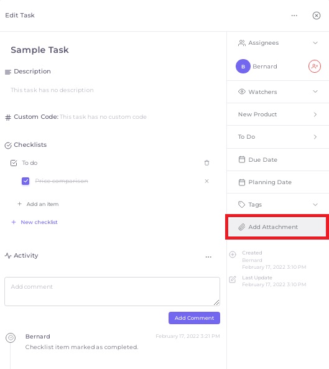Uncheck the Price comparison checkbox

point(25,181)
